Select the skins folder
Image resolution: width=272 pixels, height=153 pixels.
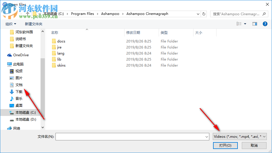[x=59, y=65]
